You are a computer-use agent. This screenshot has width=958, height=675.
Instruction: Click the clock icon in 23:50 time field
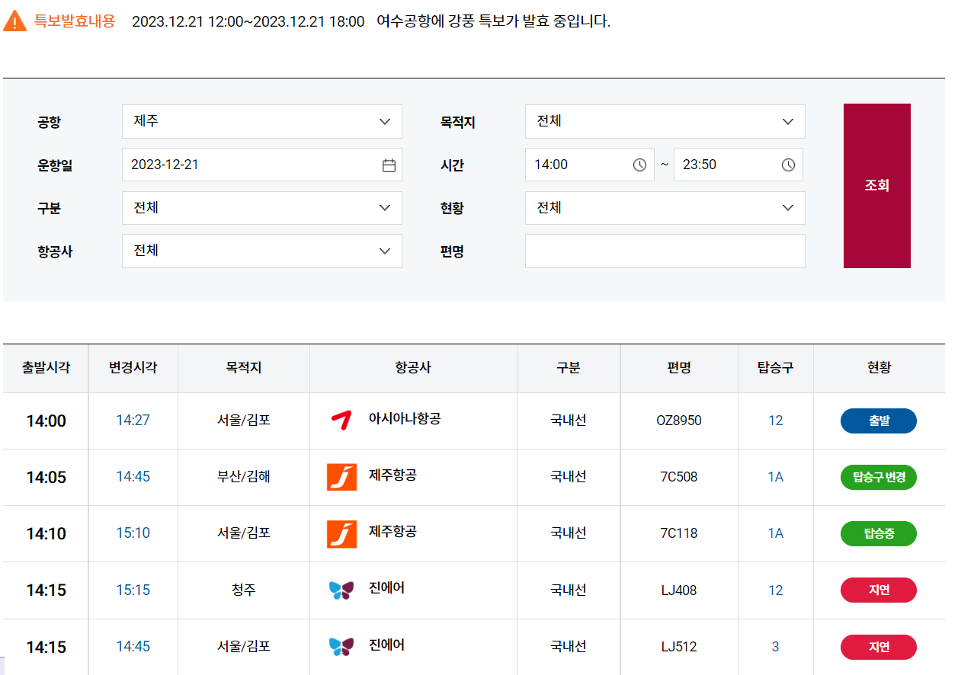click(788, 165)
